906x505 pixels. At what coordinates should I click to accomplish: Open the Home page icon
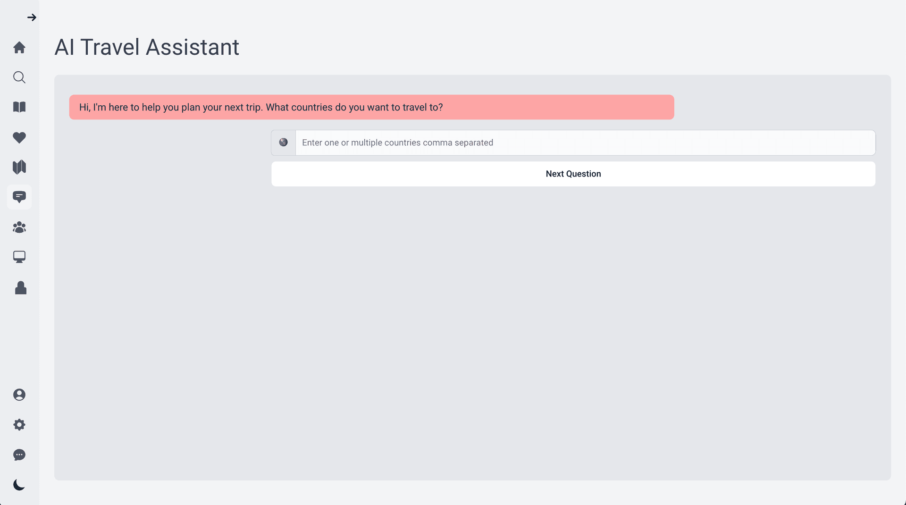pos(19,47)
